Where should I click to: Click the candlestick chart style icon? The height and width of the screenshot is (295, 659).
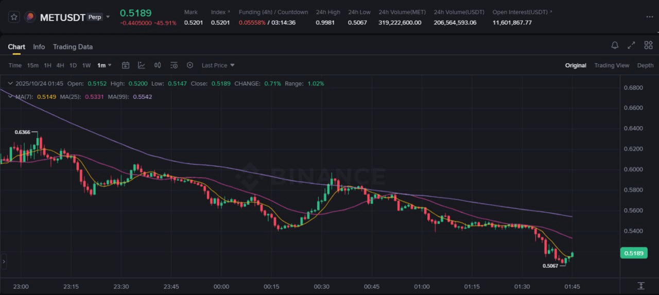(x=158, y=65)
